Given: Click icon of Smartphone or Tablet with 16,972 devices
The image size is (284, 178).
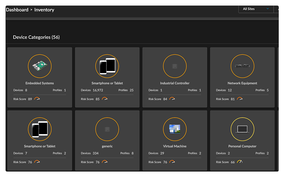Looking at the screenshot, I should [107, 66].
